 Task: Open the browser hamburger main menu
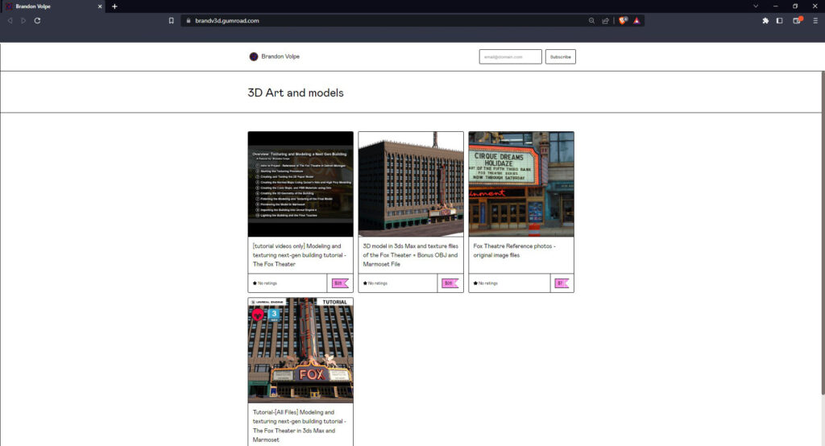[x=814, y=20]
